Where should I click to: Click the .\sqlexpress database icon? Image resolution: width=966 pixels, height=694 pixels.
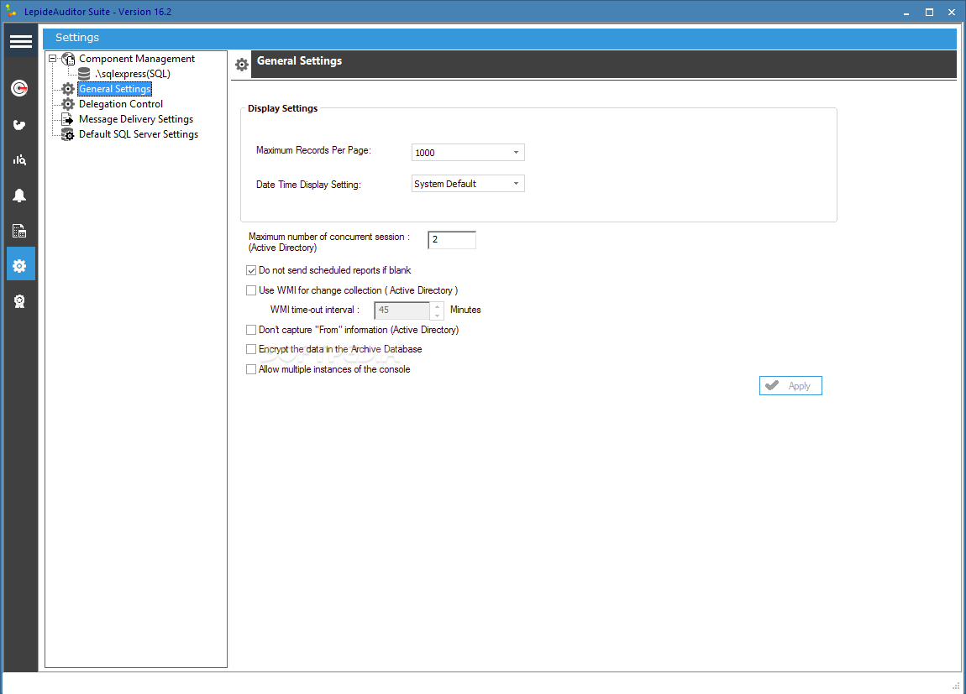(84, 74)
